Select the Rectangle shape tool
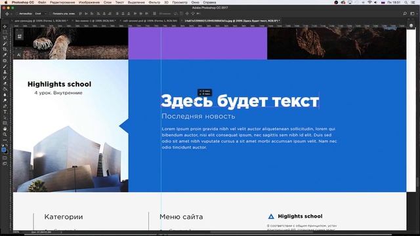Viewport: 420px width, 236px height. tap(5, 123)
